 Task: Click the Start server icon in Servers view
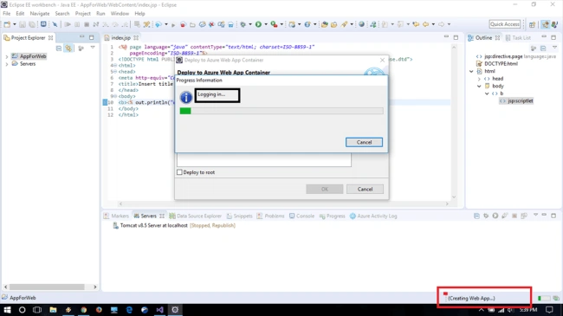[x=495, y=216]
